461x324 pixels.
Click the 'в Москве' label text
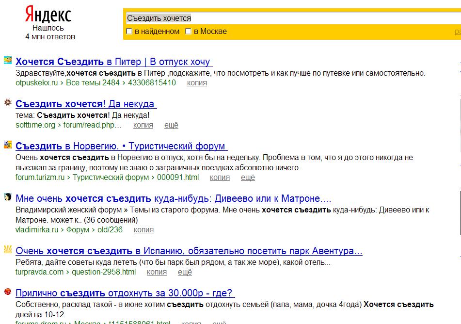[210, 31]
